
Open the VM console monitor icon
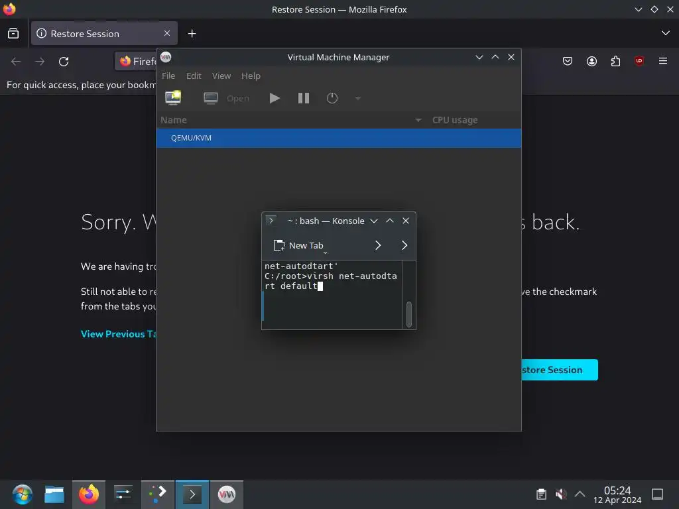coord(211,98)
